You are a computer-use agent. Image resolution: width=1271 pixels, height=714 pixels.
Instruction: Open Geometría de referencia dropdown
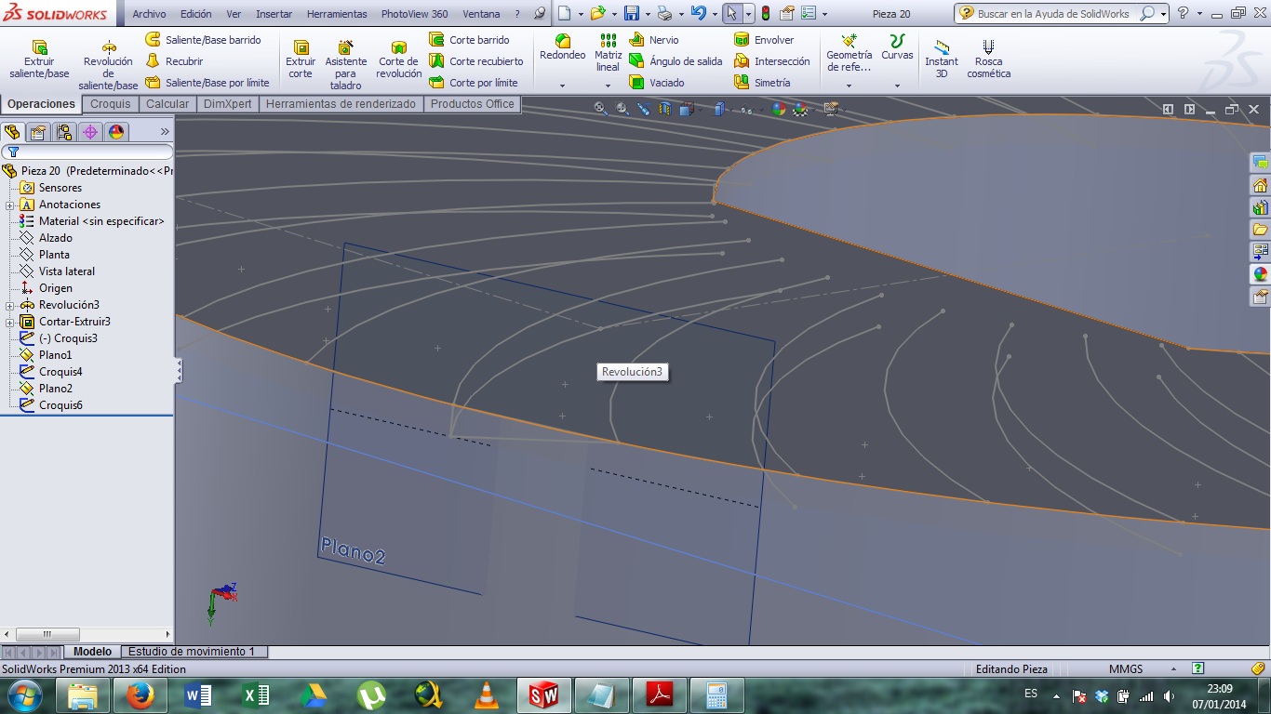click(849, 86)
